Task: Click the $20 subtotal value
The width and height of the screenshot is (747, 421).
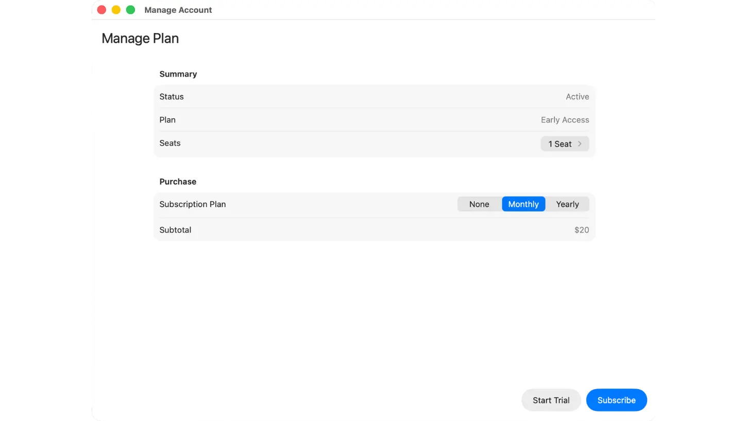Action: click(582, 230)
